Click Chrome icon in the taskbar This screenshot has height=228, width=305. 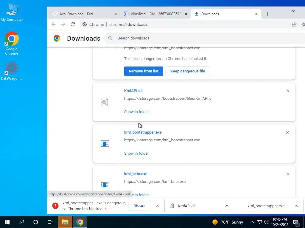(x=80, y=222)
